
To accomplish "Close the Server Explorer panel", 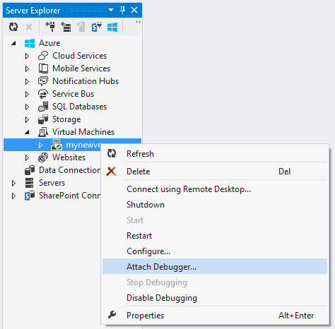I will pyautogui.click(x=134, y=10).
